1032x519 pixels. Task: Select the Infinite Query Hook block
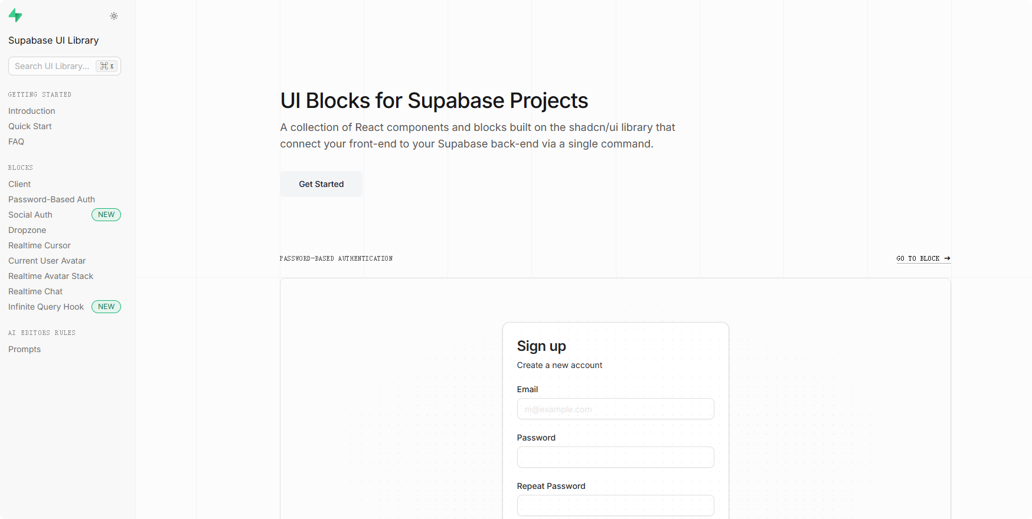(x=45, y=307)
